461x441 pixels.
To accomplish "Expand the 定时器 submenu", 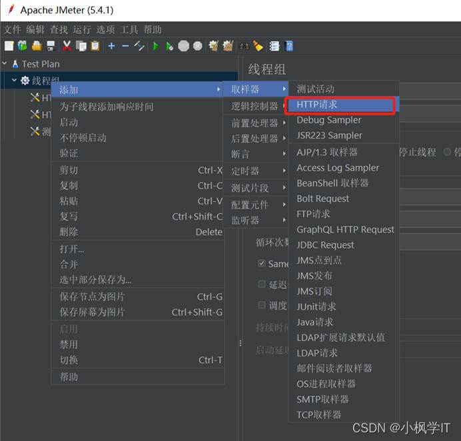I will click(256, 171).
